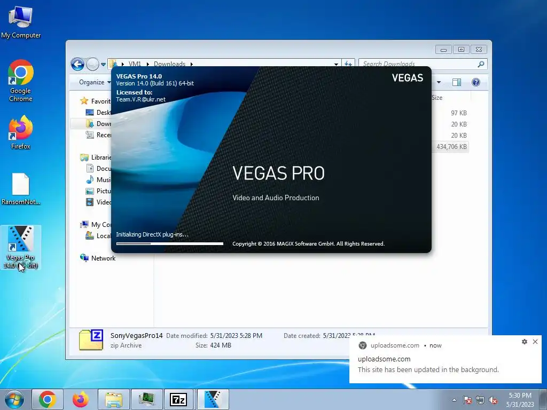Open Chrome from the taskbar

48,399
